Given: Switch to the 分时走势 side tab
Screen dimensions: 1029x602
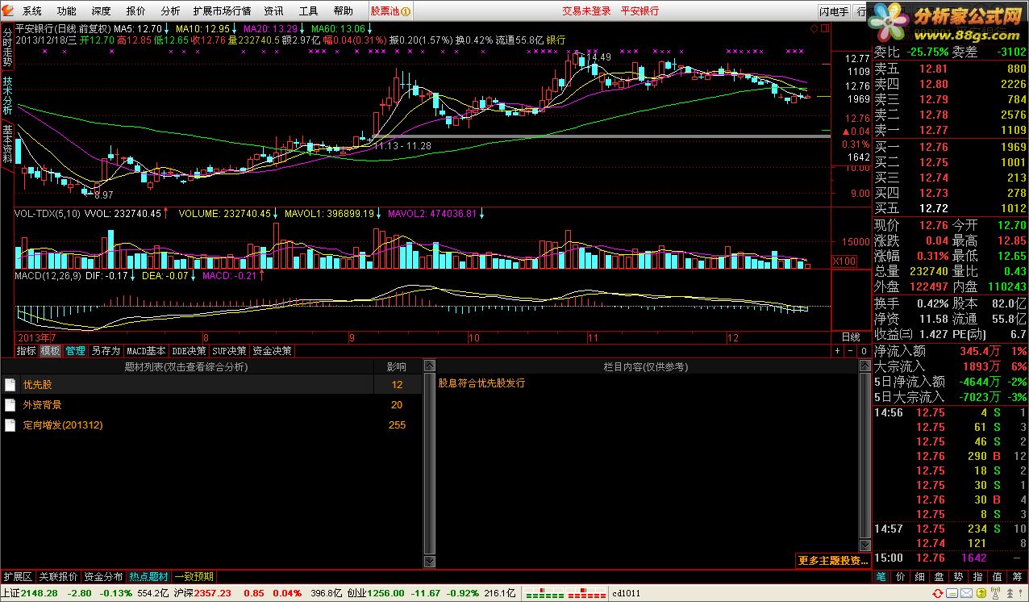Looking at the screenshot, I should click(x=7, y=47).
